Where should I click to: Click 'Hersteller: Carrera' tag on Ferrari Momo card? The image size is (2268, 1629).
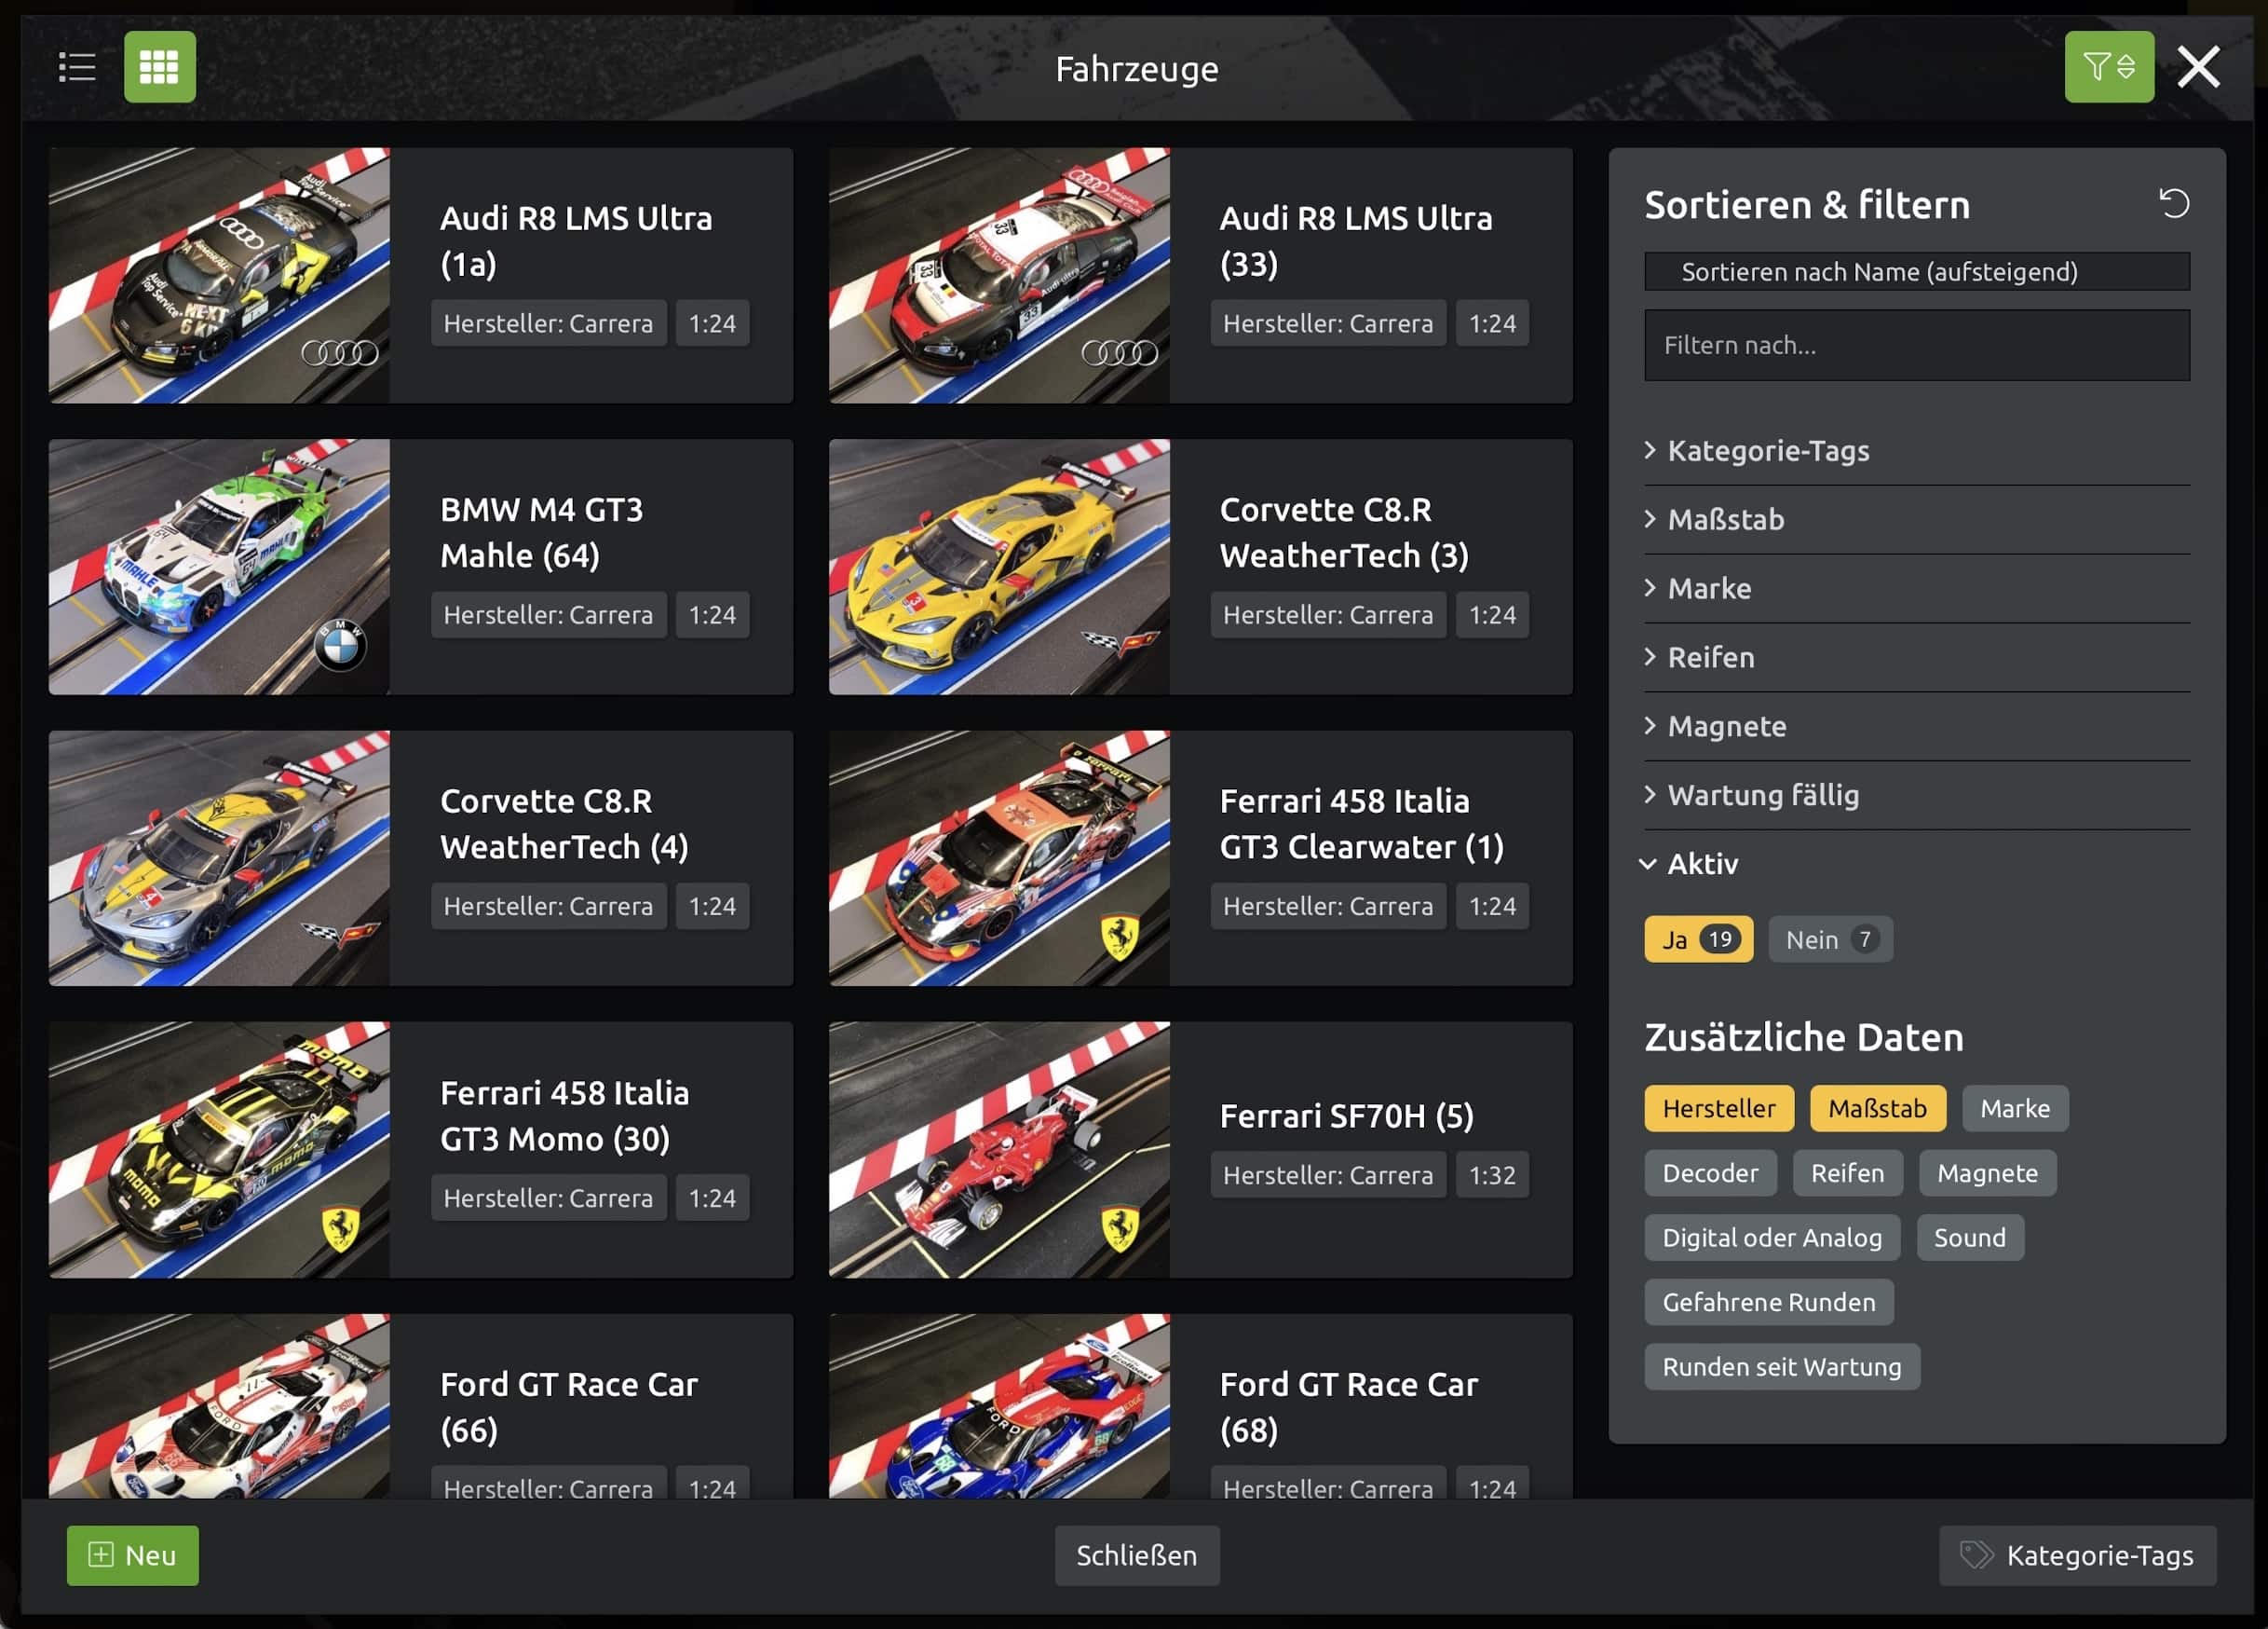[548, 1198]
